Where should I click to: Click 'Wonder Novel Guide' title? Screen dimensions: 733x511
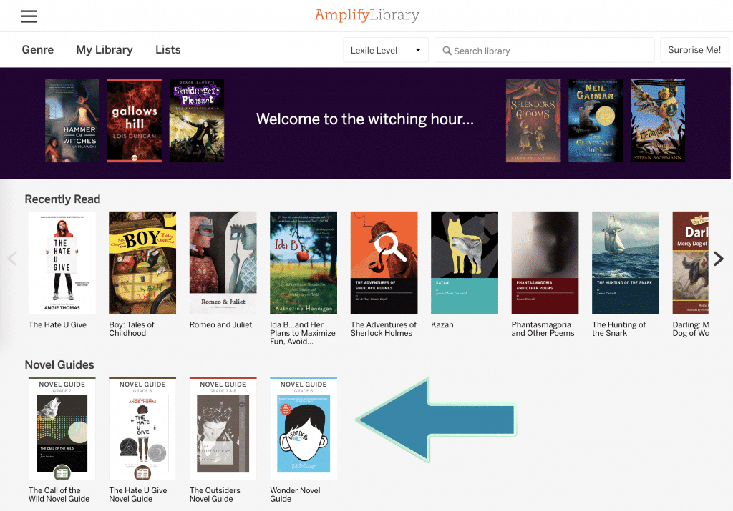295,495
